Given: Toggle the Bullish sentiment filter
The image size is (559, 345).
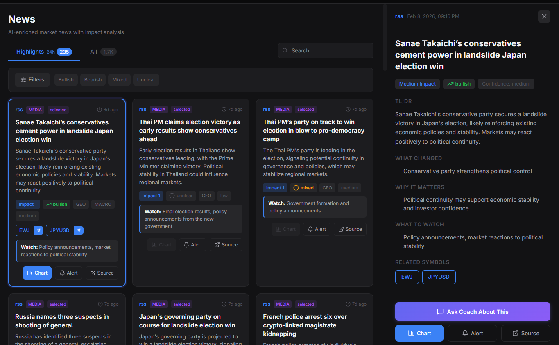Looking at the screenshot, I should point(66,80).
